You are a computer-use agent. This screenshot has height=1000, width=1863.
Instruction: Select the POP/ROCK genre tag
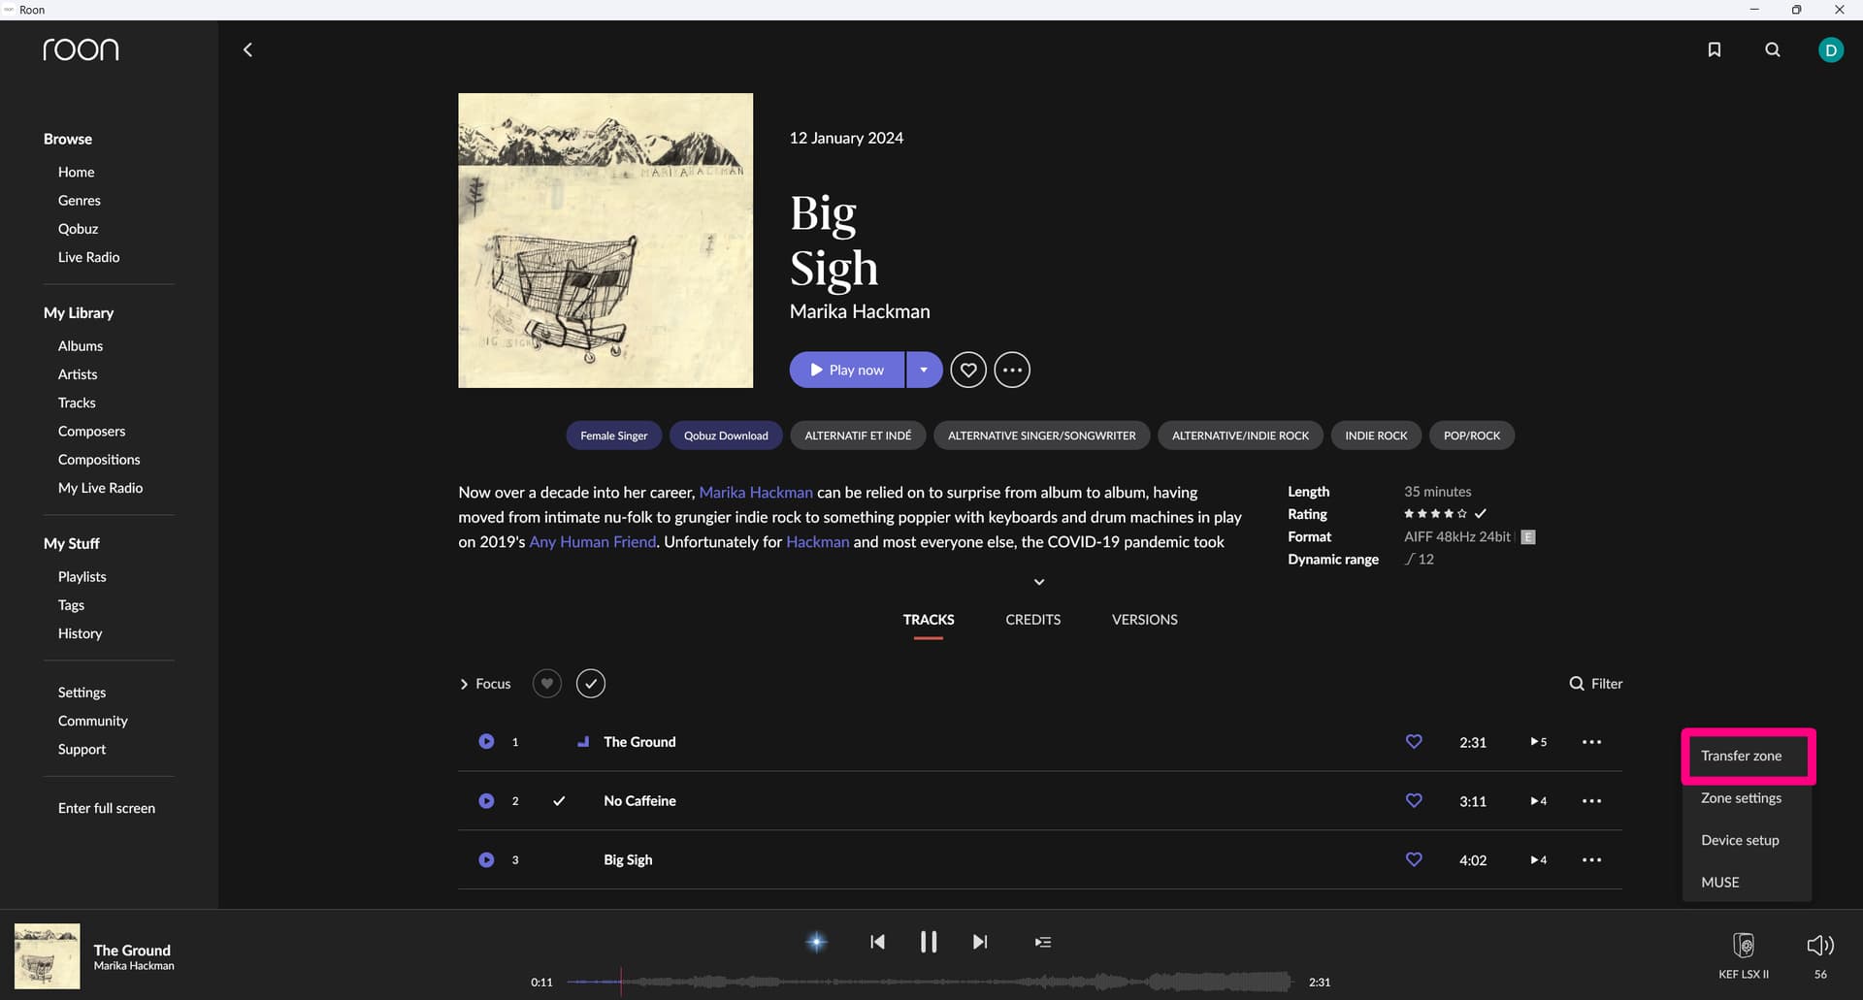tap(1472, 435)
